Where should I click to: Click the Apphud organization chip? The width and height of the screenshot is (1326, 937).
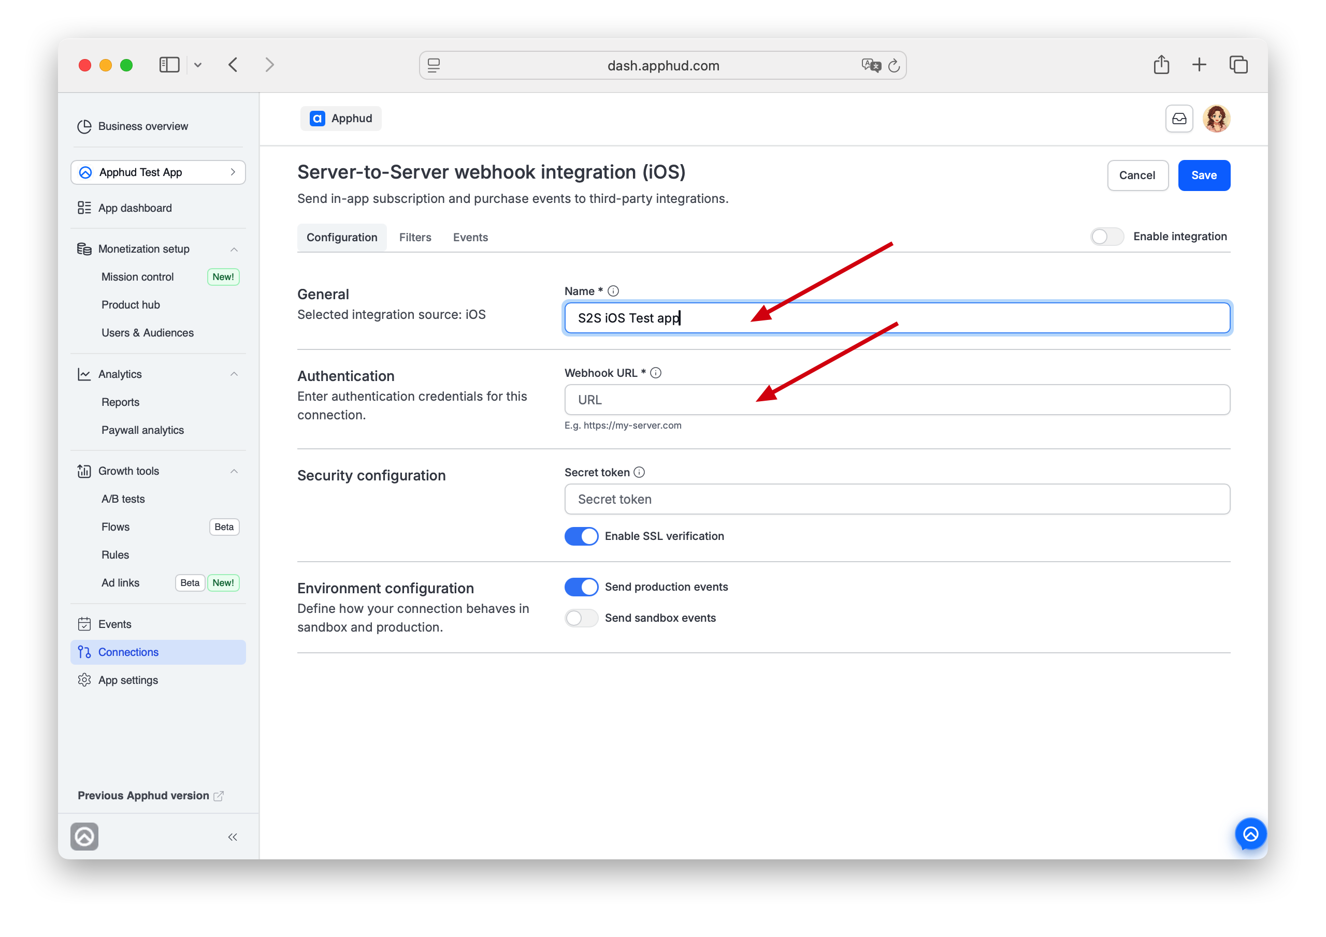coord(341,119)
